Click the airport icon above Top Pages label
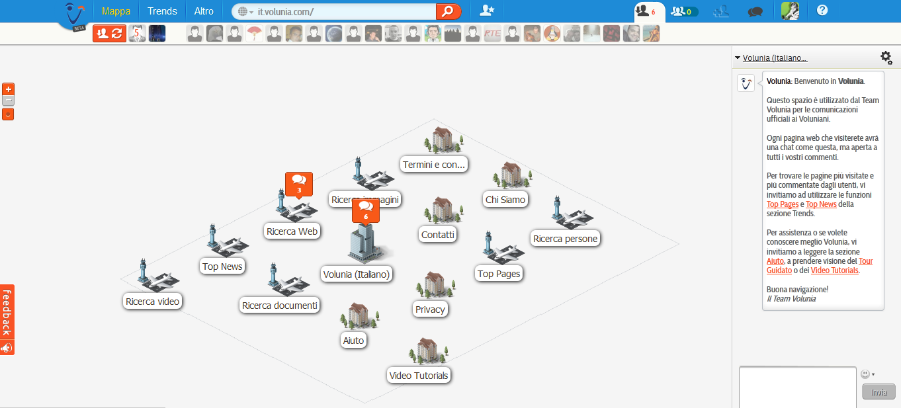 point(502,248)
